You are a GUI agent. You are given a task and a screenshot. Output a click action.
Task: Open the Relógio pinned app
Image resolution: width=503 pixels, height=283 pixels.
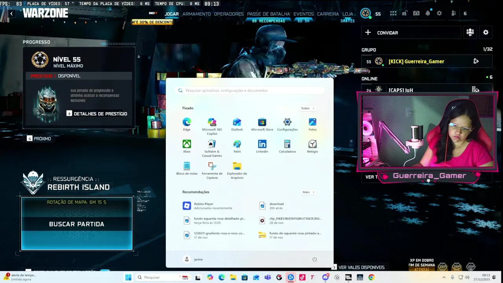pos(312,146)
